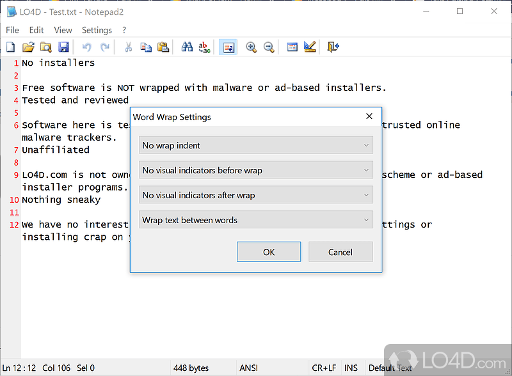The width and height of the screenshot is (512, 376).
Task: Save the file with floppy disk icon
Action: click(63, 47)
